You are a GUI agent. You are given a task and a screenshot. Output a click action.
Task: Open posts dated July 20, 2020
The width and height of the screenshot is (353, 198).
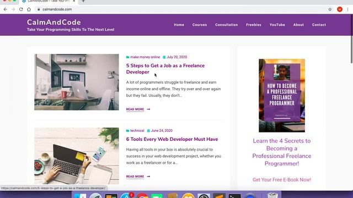pyautogui.click(x=176, y=57)
